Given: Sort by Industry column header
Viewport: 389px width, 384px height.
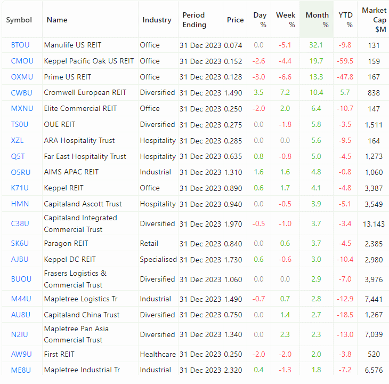Looking at the screenshot, I should (x=157, y=20).
